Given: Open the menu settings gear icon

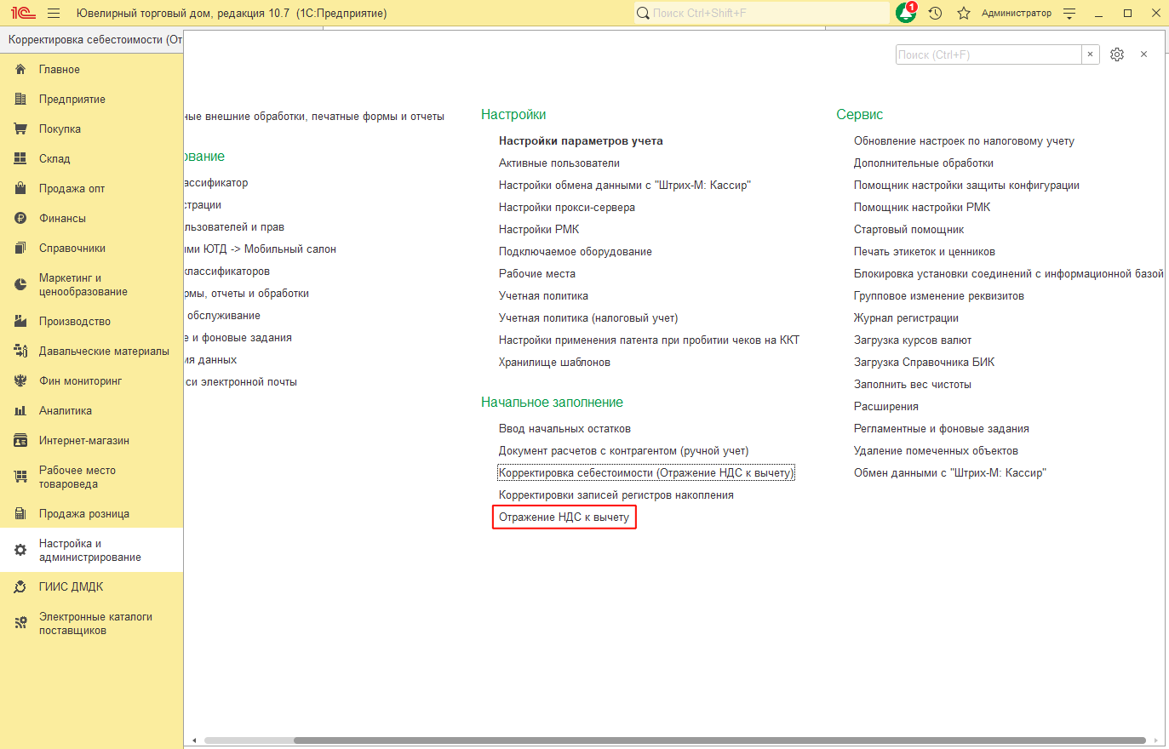Looking at the screenshot, I should click(1117, 54).
